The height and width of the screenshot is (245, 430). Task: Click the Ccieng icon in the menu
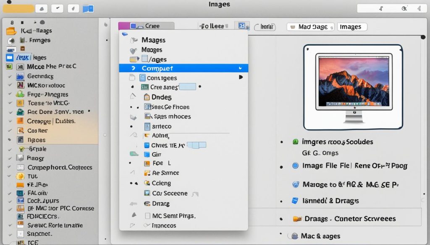147,183
